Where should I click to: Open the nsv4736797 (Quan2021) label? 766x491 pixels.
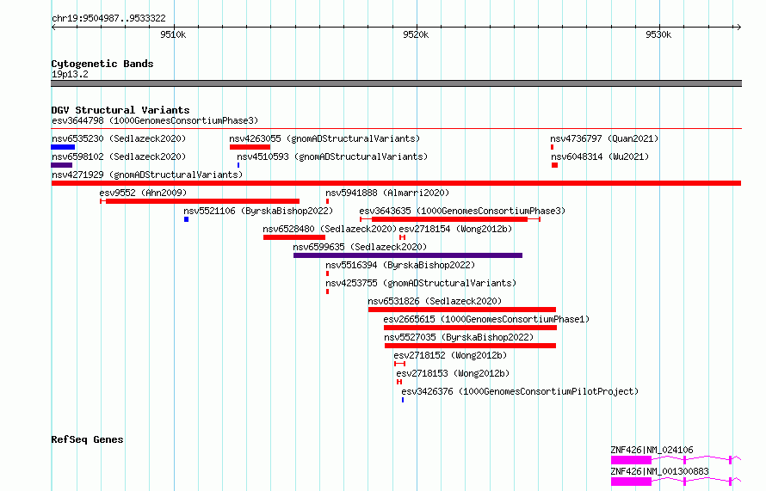pos(604,138)
